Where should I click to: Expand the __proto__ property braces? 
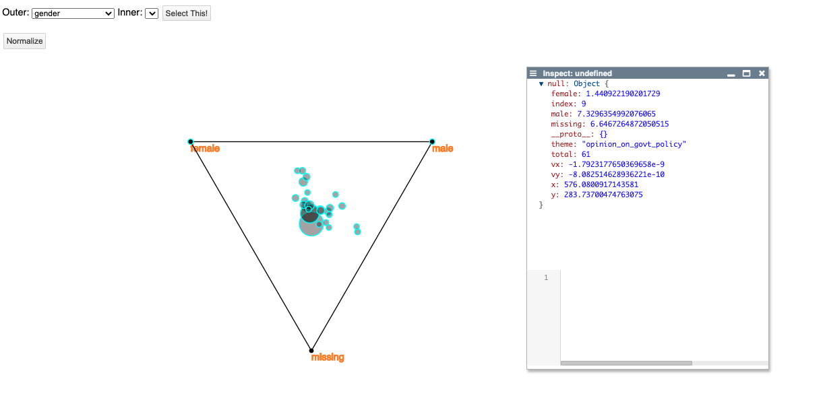coord(603,134)
